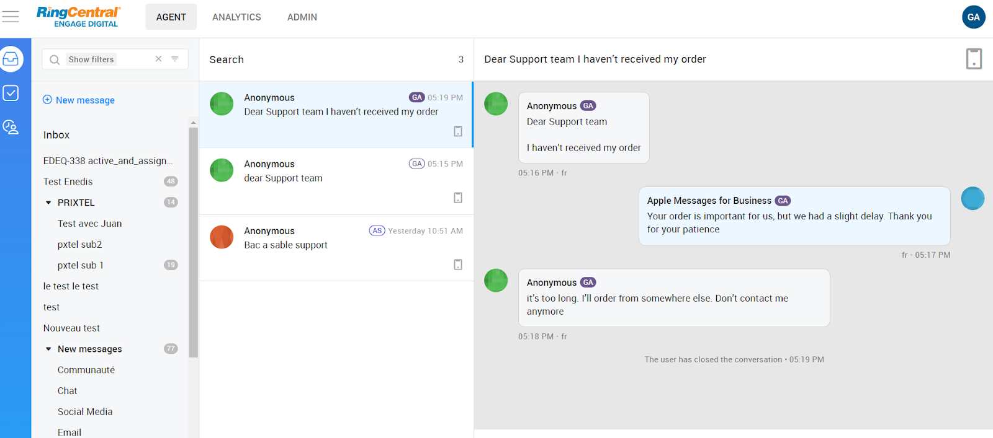Image resolution: width=993 pixels, height=438 pixels.
Task: Open the inbox icon in left sidebar
Action: (x=11, y=59)
